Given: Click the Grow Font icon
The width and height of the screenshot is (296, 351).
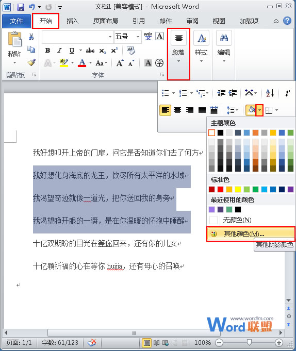Looking at the screenshot, I should point(120,63).
